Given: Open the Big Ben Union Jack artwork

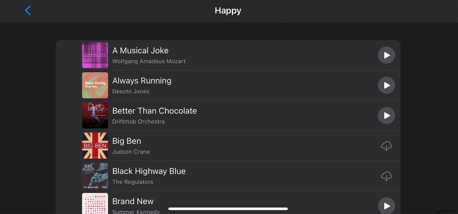Looking at the screenshot, I should (95, 146).
